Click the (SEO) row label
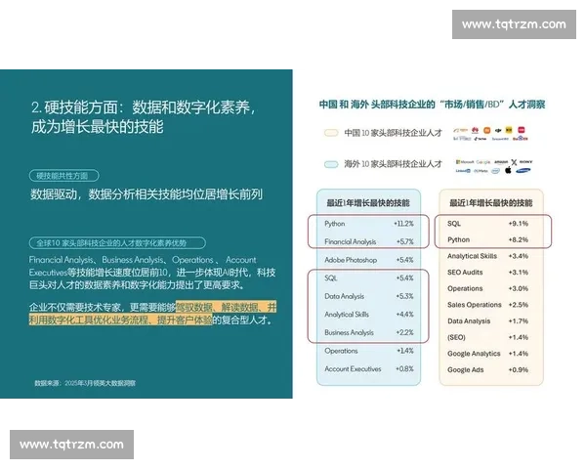Screen dimensions: 586x469 (456, 337)
